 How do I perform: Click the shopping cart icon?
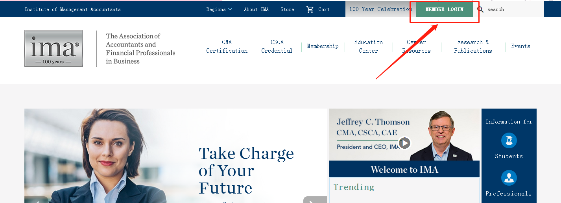[x=310, y=9]
